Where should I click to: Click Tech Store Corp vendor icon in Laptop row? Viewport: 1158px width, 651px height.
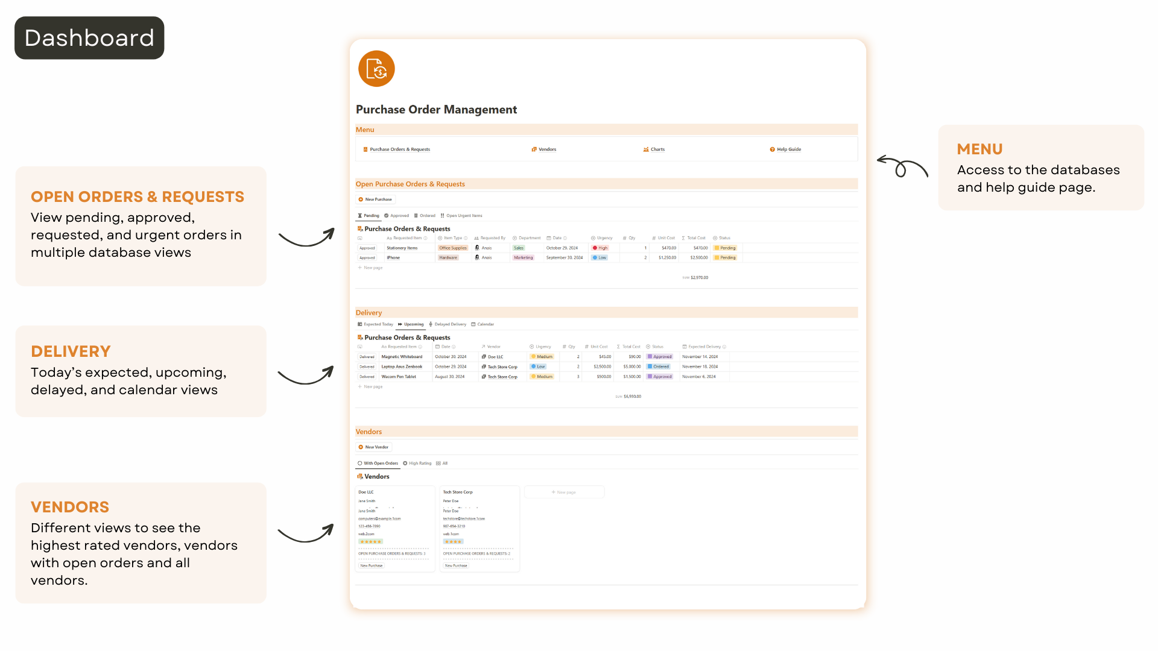(x=484, y=367)
